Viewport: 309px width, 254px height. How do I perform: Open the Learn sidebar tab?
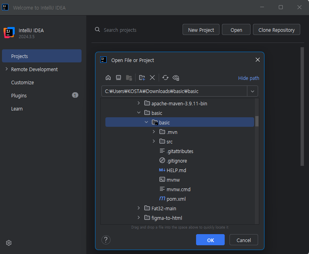click(x=42, y=109)
